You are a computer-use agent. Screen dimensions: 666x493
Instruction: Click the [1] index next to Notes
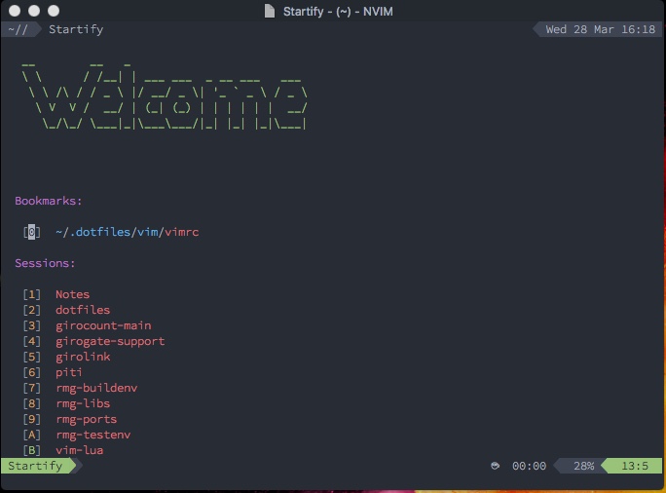point(32,294)
